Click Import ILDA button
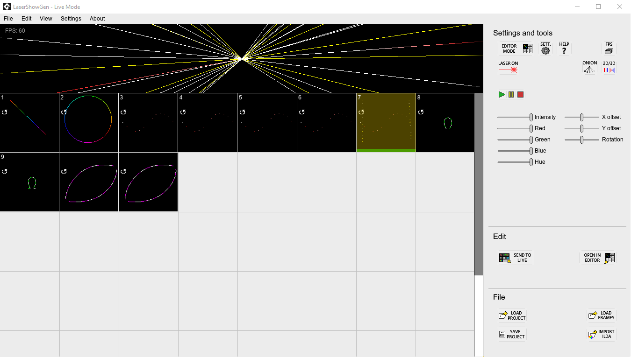 point(602,334)
